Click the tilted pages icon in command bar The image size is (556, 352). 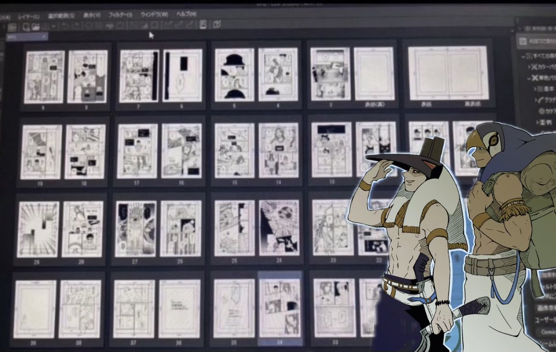pos(216,24)
